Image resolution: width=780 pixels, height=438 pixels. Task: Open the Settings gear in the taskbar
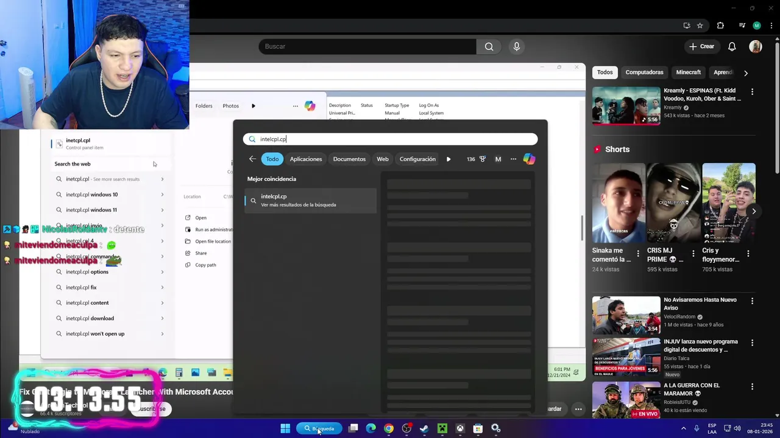pyautogui.click(x=495, y=428)
